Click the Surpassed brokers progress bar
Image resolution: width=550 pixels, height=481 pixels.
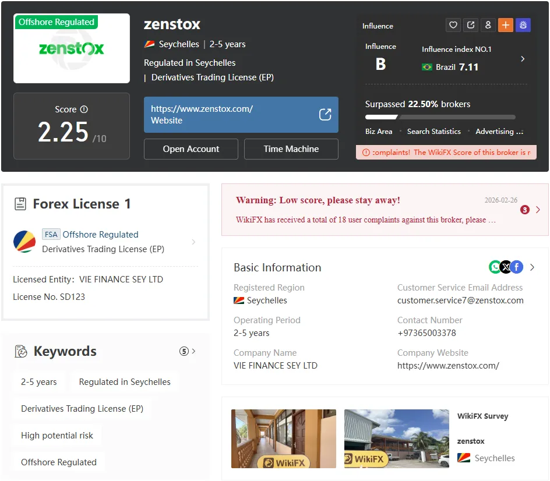pyautogui.click(x=440, y=117)
